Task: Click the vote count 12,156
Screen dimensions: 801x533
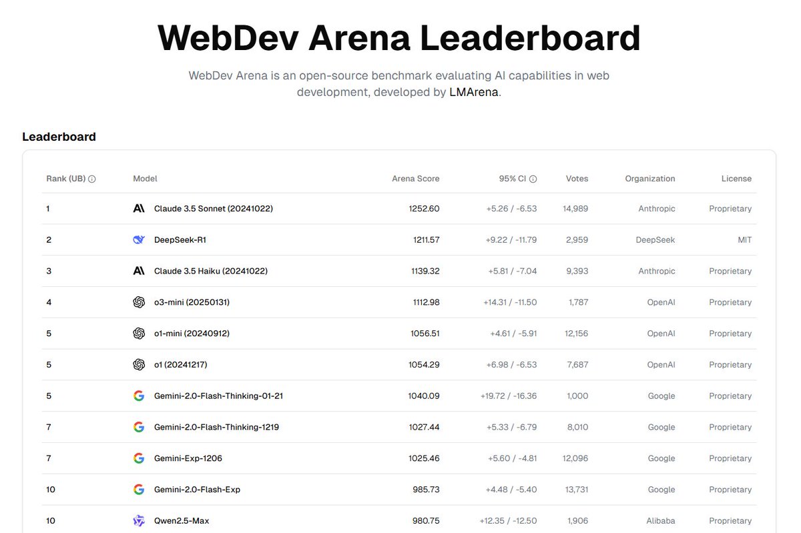Action: [576, 334]
